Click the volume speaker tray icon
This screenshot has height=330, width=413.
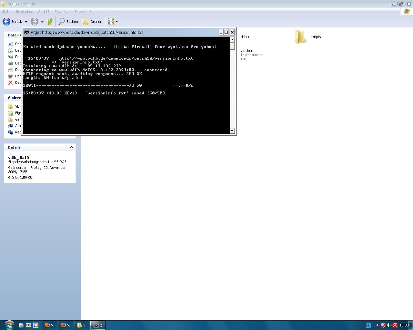pyautogui.click(x=389, y=325)
